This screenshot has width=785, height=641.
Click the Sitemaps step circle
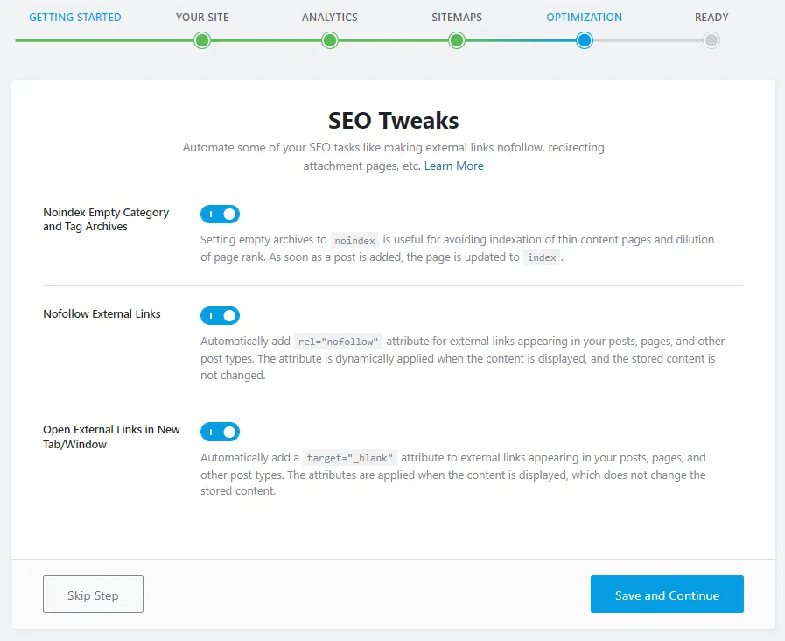coord(457,40)
